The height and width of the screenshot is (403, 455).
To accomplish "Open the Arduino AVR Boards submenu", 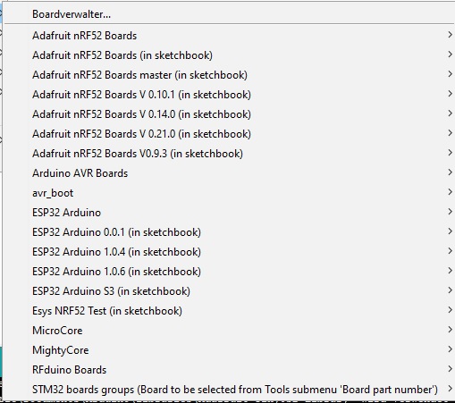I will click(x=229, y=173).
